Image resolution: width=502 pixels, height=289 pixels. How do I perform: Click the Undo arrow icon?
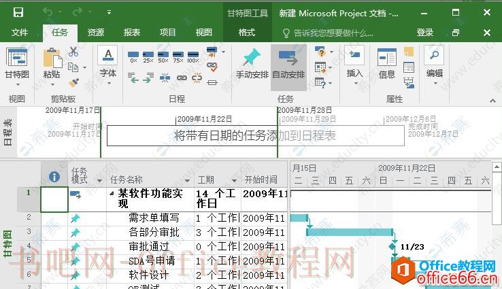(x=48, y=12)
